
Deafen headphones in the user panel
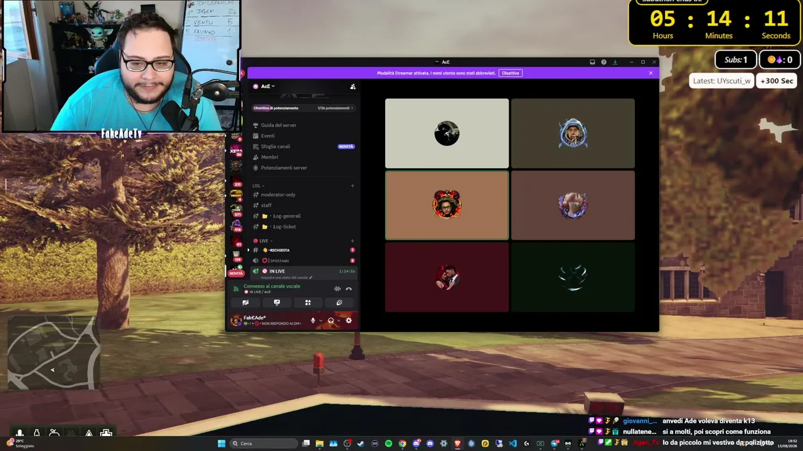pyautogui.click(x=331, y=321)
